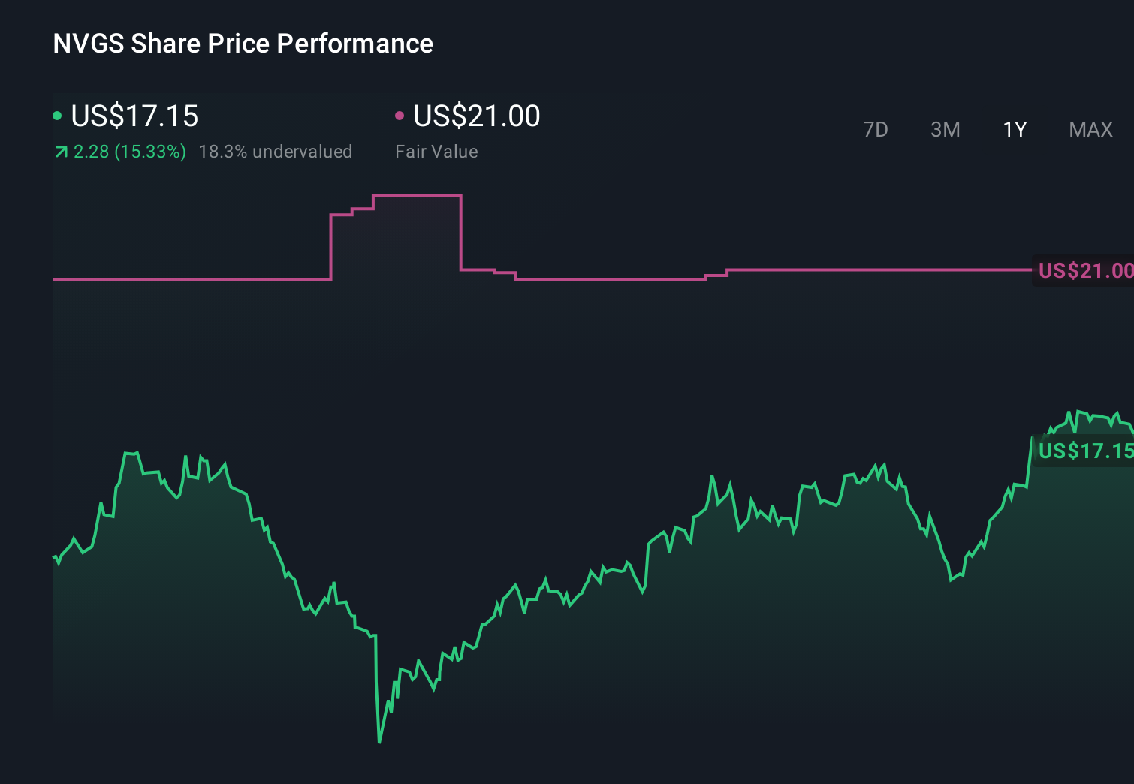Select the MAX time range

pos(1090,129)
